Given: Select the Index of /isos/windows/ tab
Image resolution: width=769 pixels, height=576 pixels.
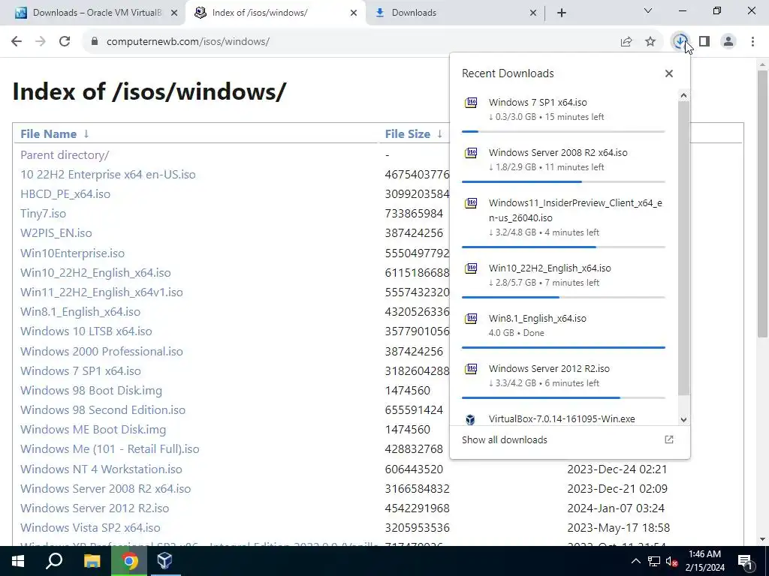Looking at the screenshot, I should pos(275,13).
